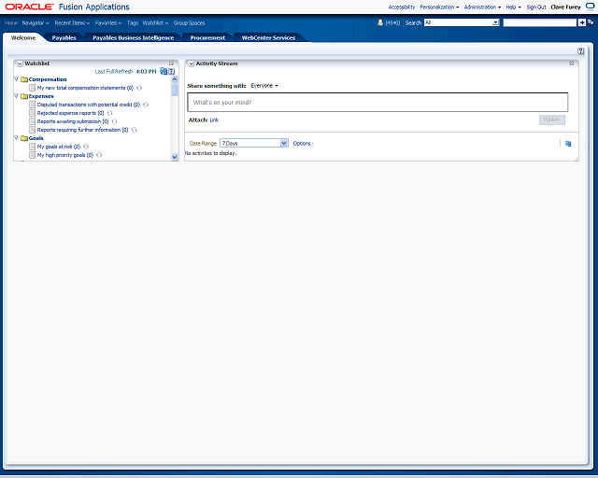Collapse the Watchlist panel

click(x=19, y=63)
